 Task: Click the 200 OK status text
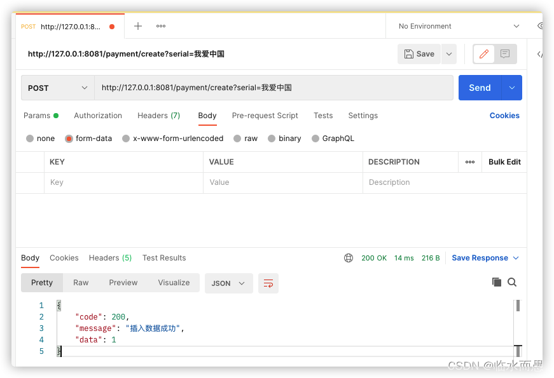pos(374,258)
